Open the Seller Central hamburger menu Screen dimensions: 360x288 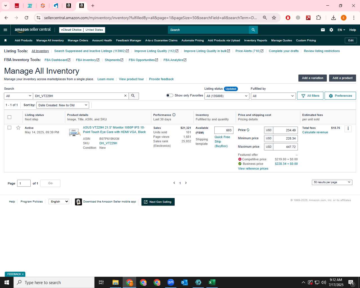tap(5, 30)
